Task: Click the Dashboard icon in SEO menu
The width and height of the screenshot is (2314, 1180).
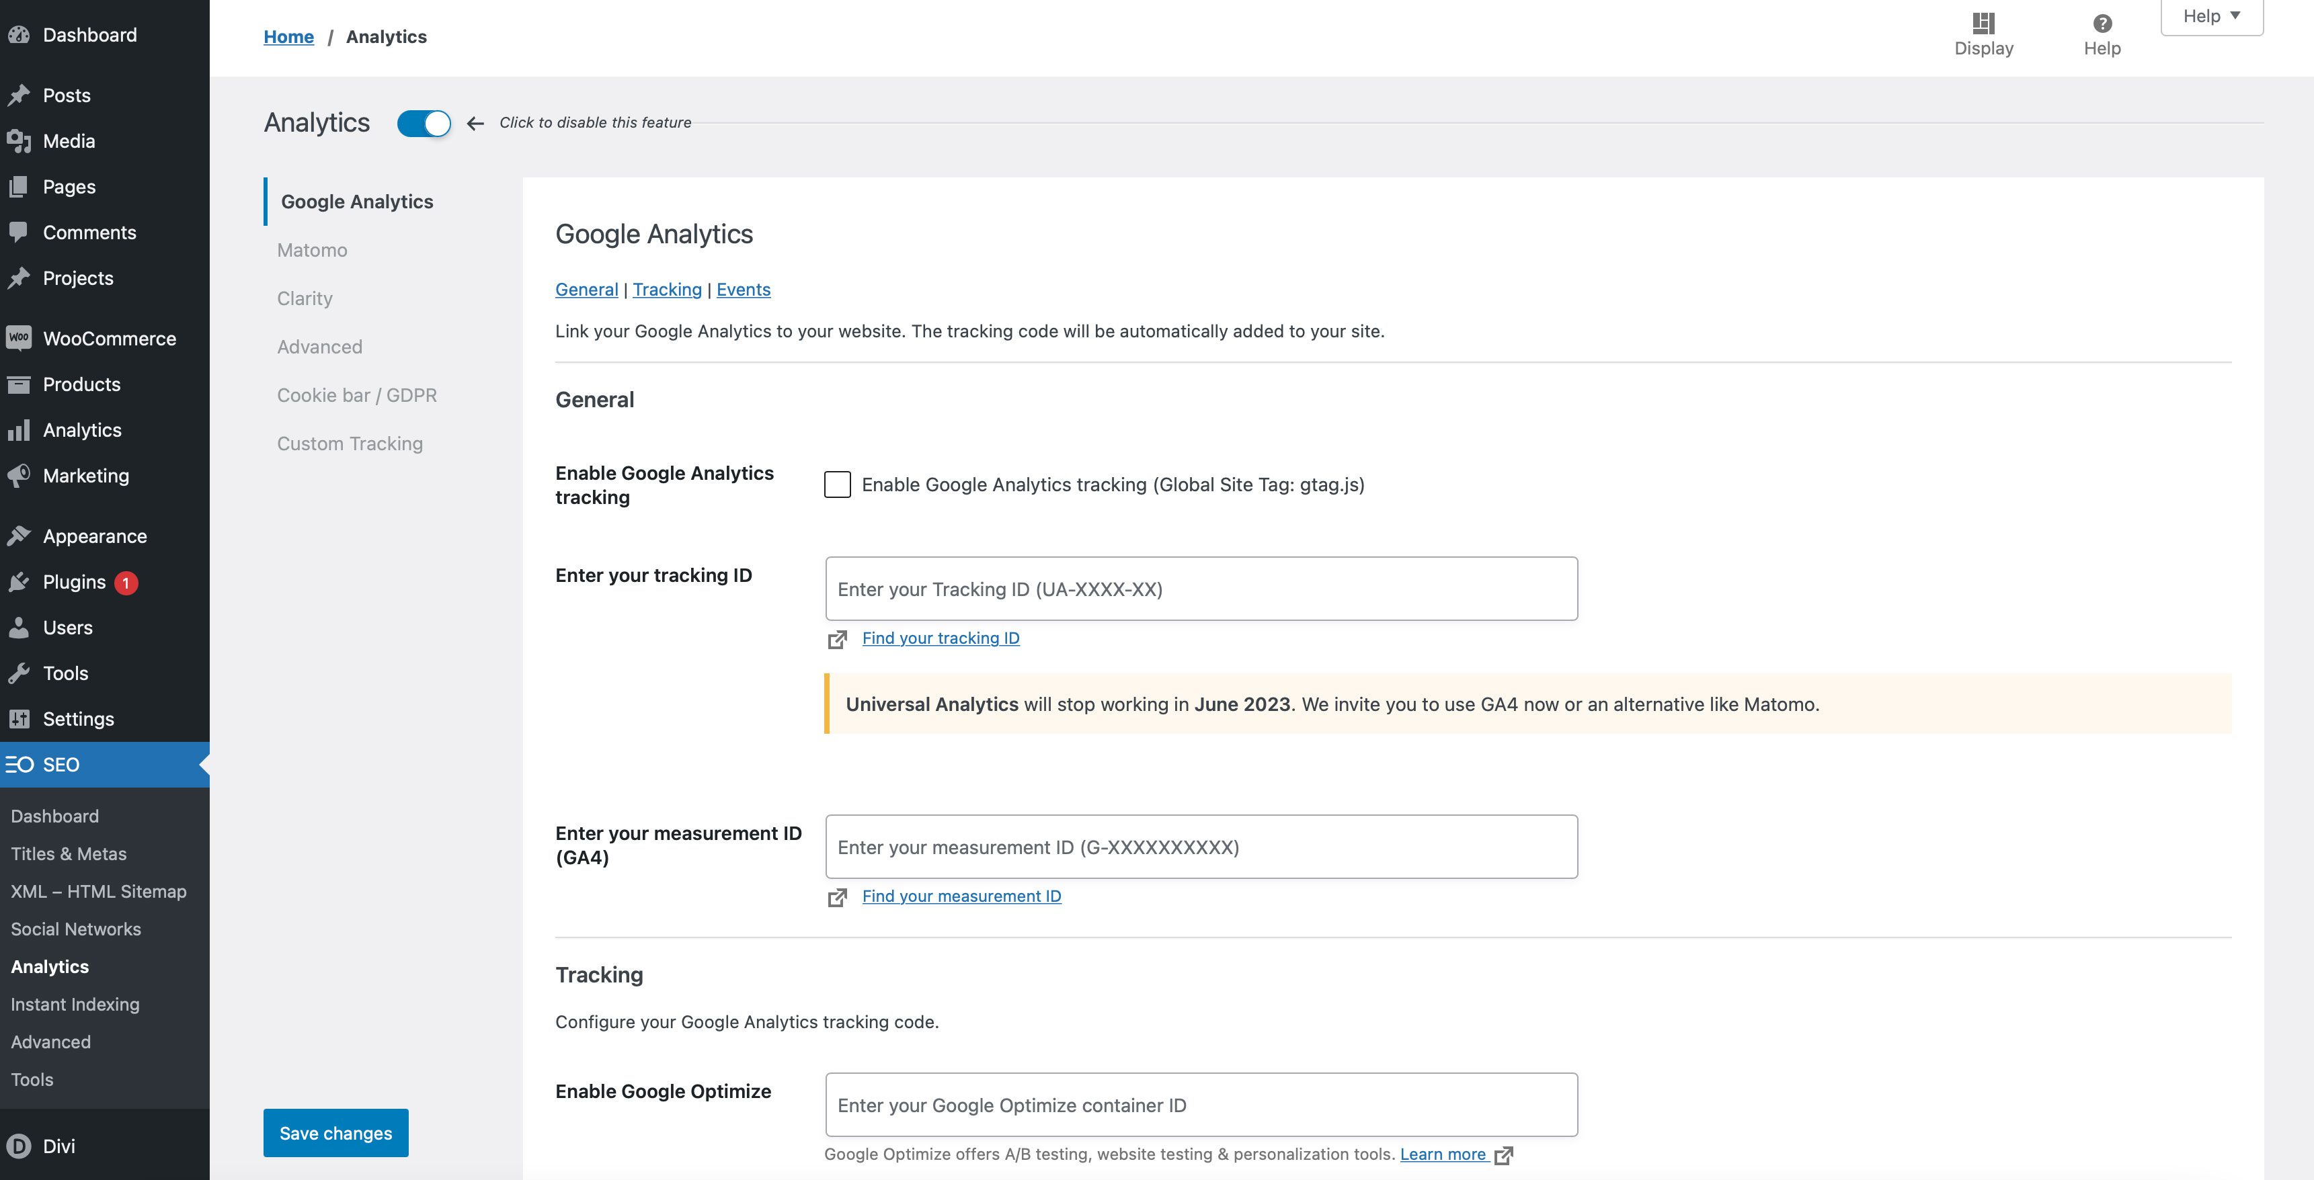Action: (x=54, y=816)
